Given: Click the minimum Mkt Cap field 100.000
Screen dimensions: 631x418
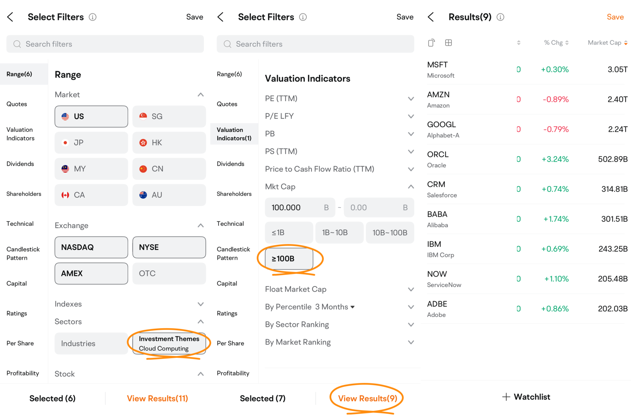Looking at the screenshot, I should pyautogui.click(x=300, y=207).
